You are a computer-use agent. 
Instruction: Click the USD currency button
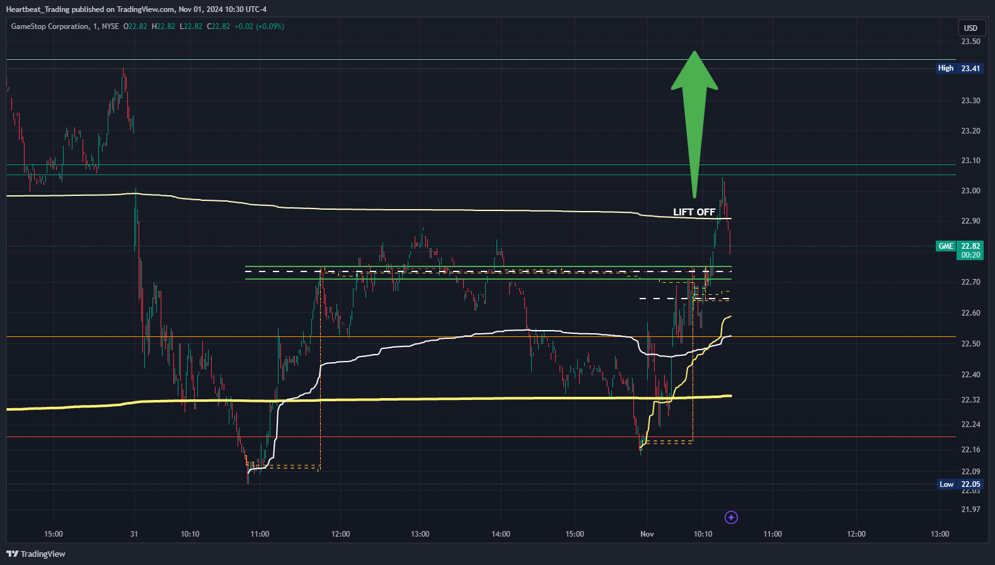pos(970,28)
